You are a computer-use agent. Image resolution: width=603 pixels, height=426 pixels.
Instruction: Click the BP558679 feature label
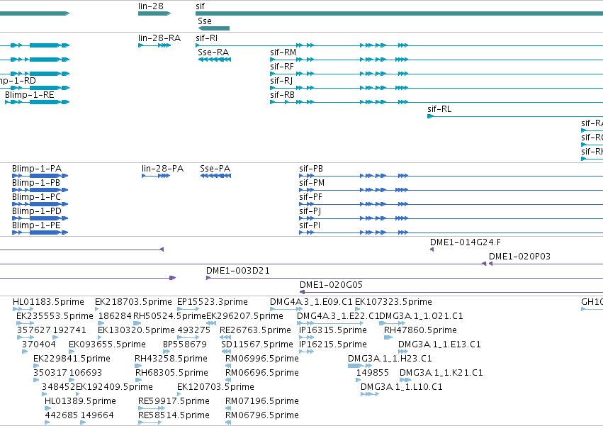pos(185,344)
